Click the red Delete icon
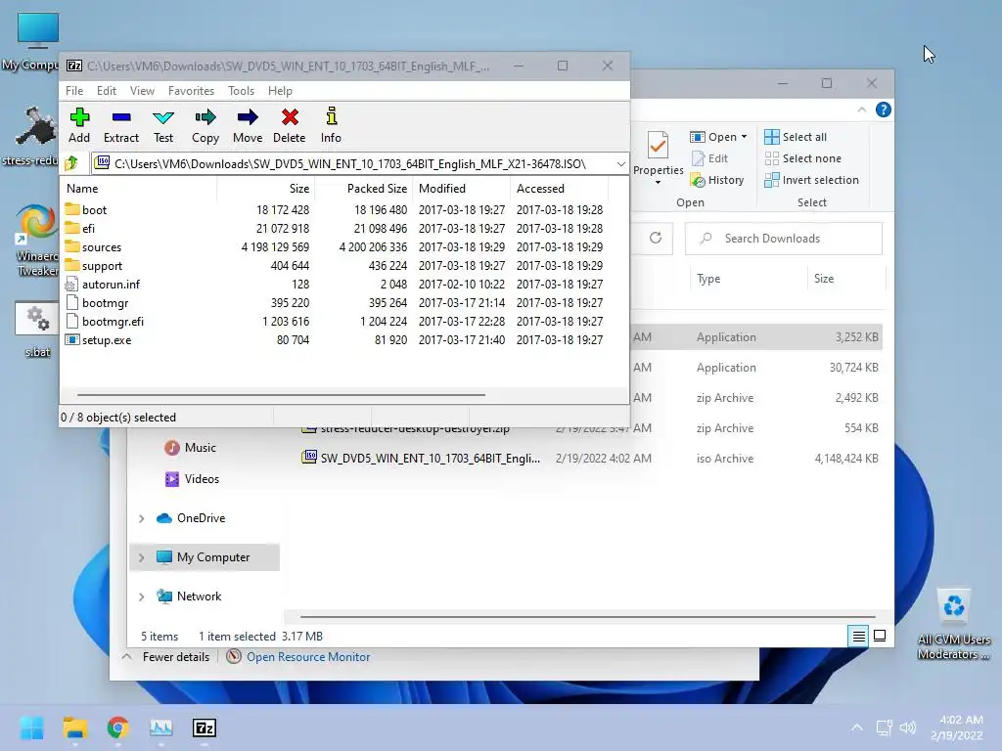Viewport: 1002px width, 751px height. 290,126
